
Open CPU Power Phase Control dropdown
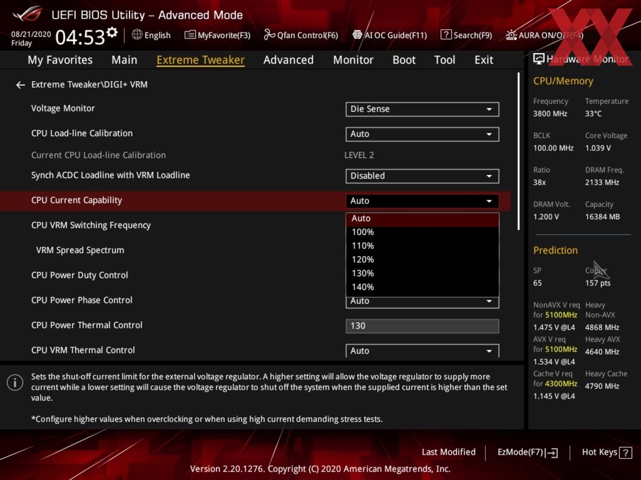[x=422, y=302]
